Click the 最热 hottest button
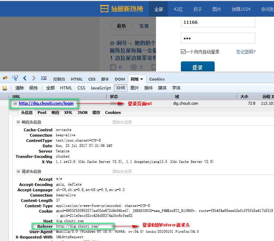This screenshot has width=274, height=241. pos(122,26)
